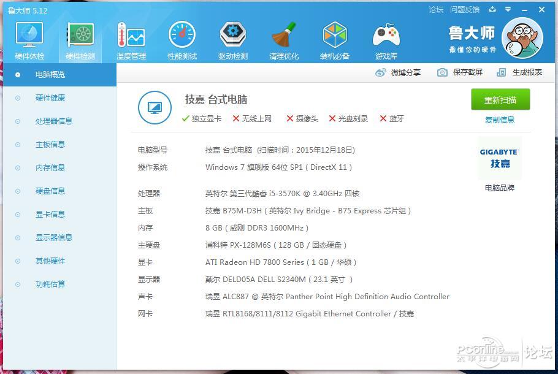Open 功耗估算 in the sidebar
558x374 pixels.
[x=60, y=284]
